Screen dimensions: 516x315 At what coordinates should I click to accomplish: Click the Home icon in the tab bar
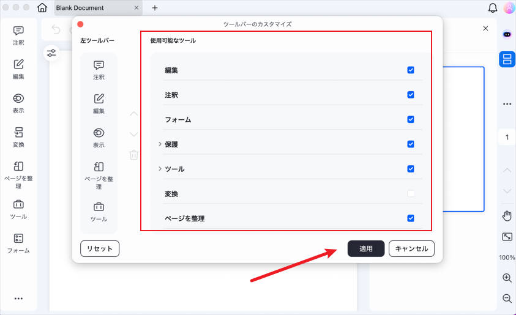point(42,8)
